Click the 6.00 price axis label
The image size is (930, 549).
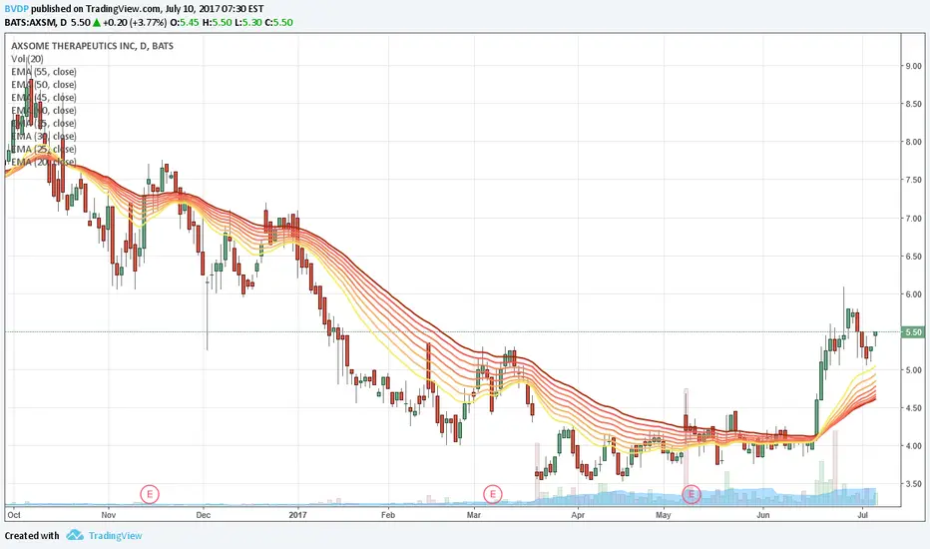click(913, 294)
